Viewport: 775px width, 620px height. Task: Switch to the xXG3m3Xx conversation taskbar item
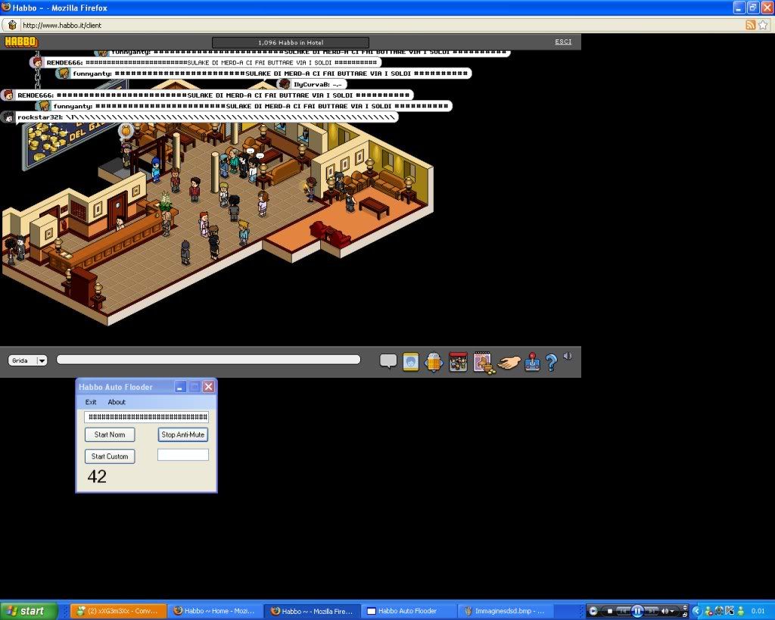pos(117,611)
